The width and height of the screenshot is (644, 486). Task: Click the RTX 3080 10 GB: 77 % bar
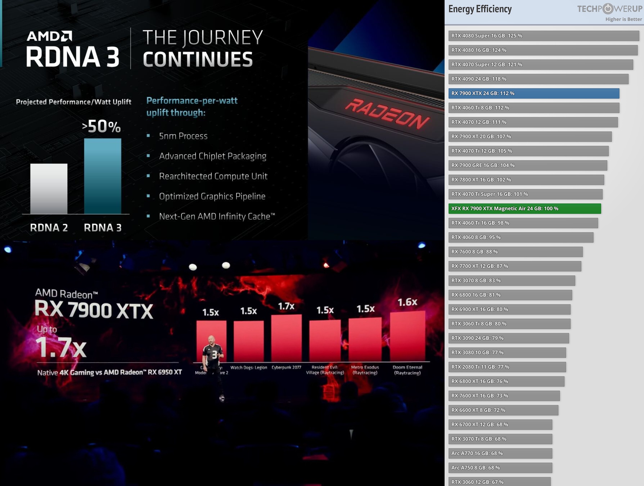[507, 352]
